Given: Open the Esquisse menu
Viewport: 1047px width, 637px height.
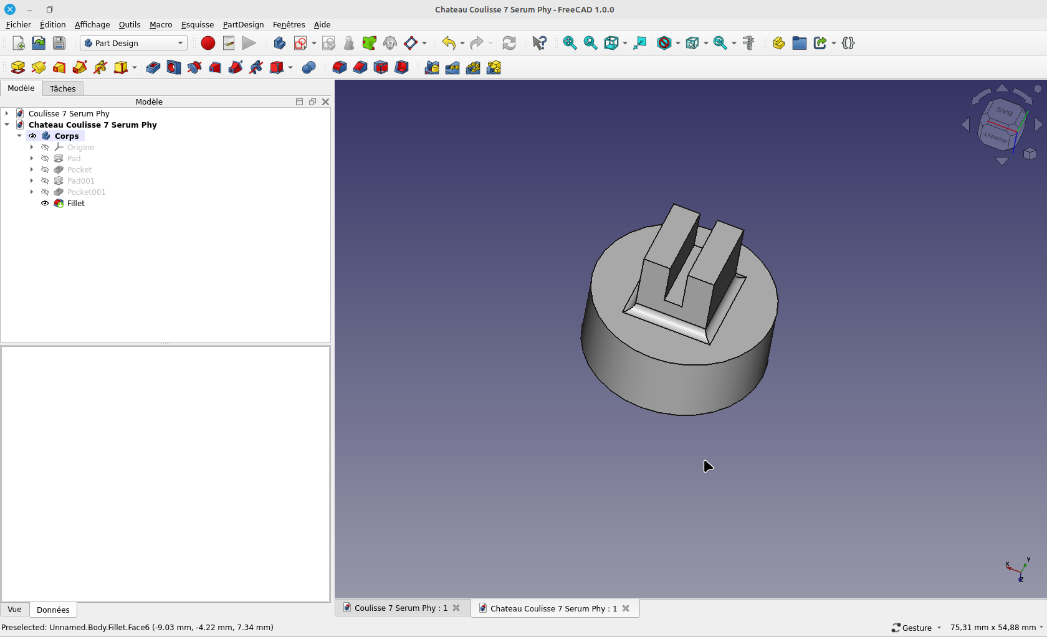Looking at the screenshot, I should [x=197, y=25].
